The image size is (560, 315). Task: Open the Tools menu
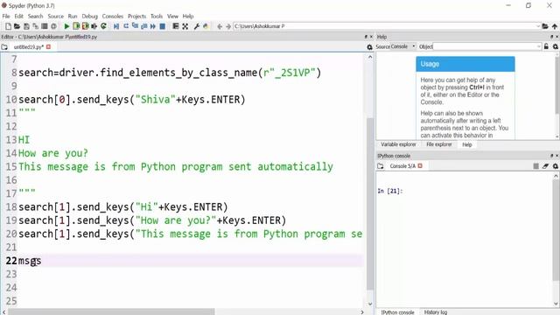157,17
